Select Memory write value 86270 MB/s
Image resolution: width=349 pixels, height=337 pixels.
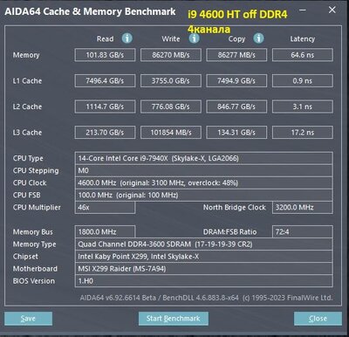171,55
